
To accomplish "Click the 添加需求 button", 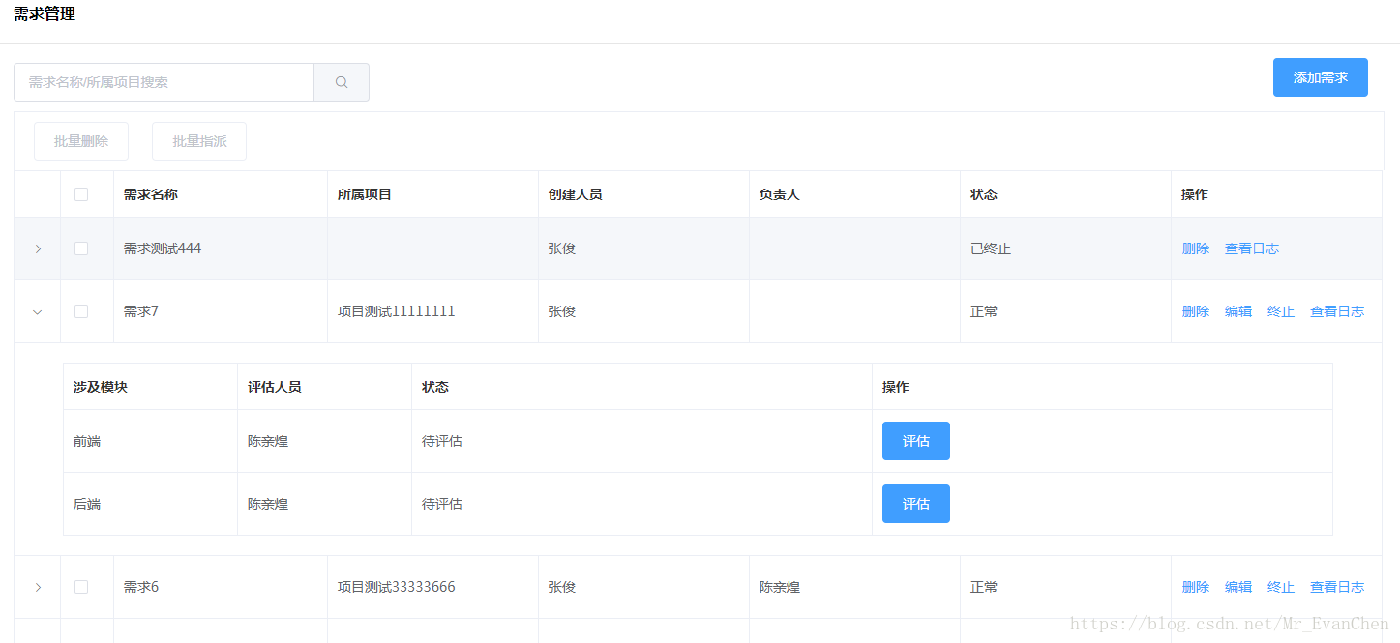I will [x=1320, y=77].
